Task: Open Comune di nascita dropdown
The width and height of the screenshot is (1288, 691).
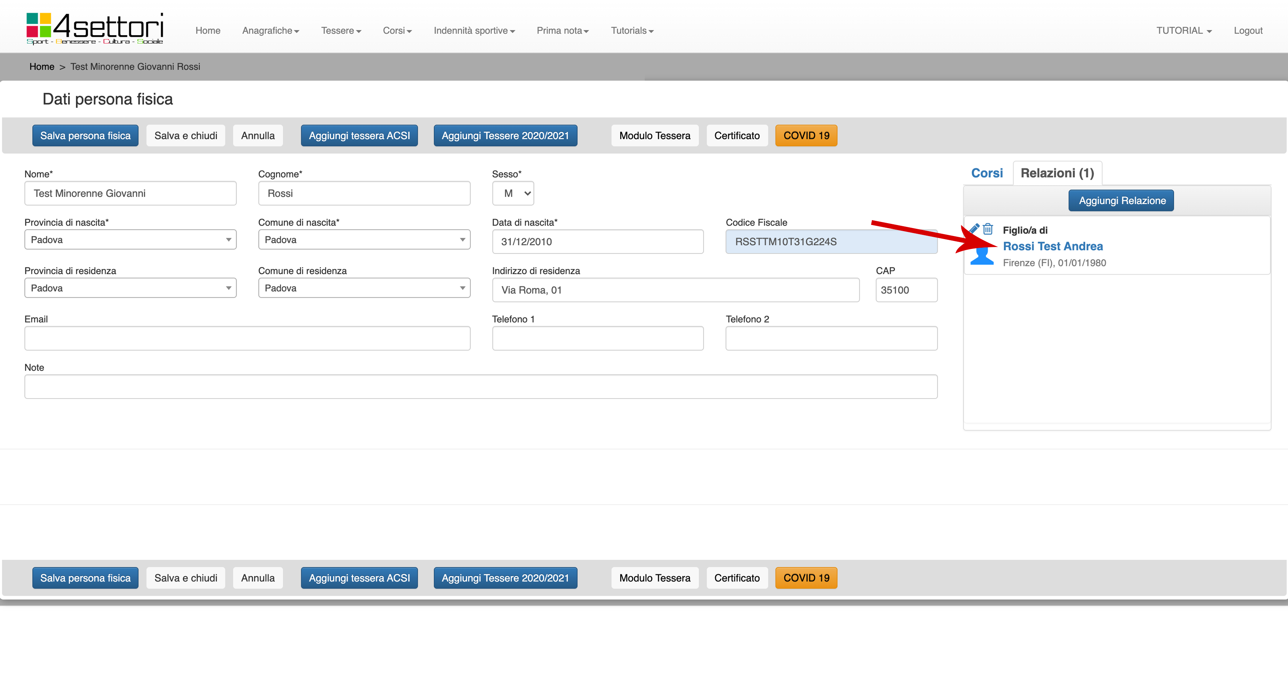Action: coord(364,240)
